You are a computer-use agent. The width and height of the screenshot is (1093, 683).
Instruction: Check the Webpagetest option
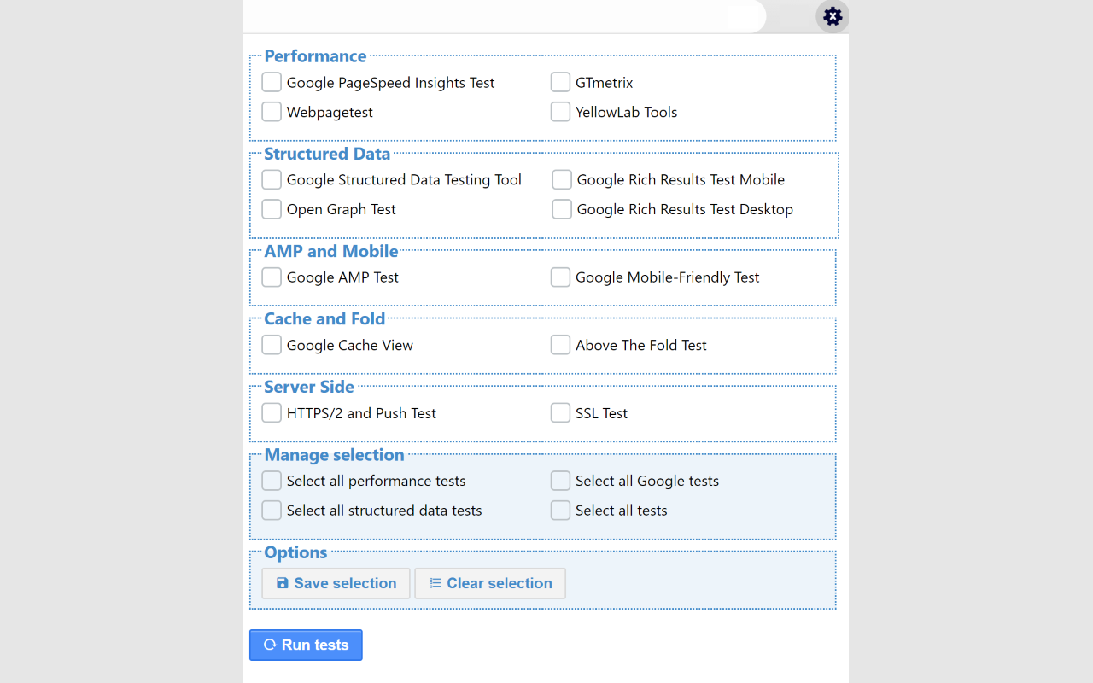click(272, 112)
